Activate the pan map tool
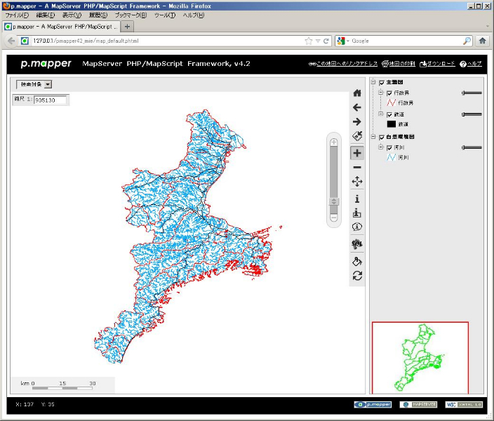Screen dimensions: 494x421 [x=357, y=182]
